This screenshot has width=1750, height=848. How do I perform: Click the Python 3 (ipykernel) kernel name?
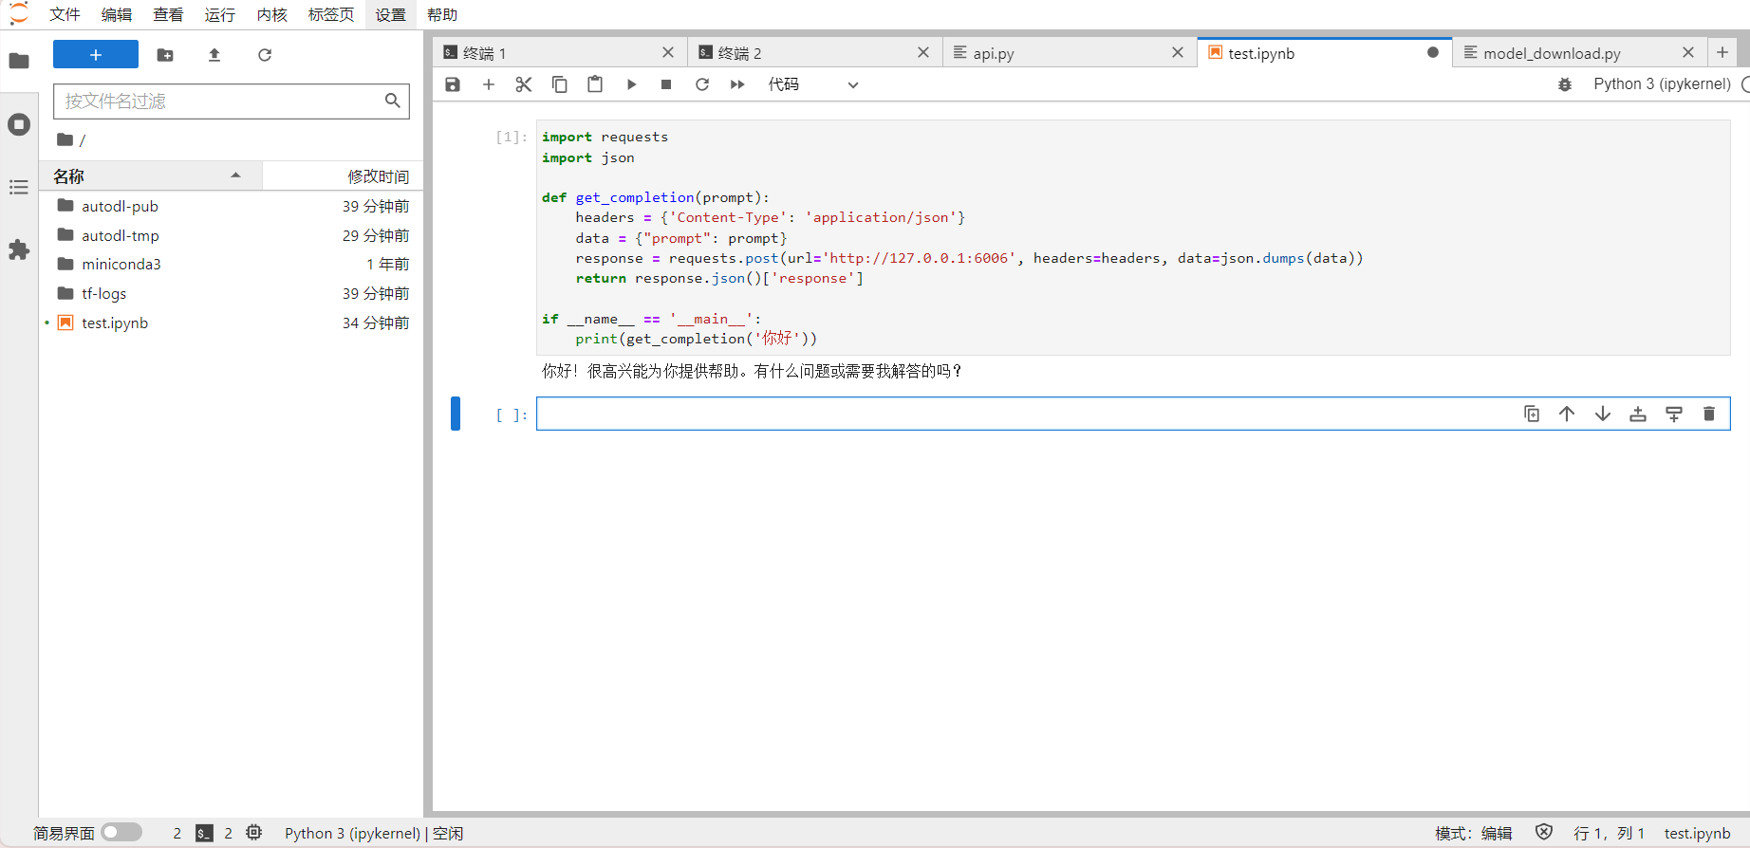click(x=1662, y=84)
